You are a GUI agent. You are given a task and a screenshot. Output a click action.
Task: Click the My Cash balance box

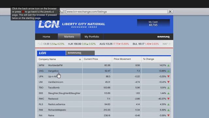(x=153, y=23)
